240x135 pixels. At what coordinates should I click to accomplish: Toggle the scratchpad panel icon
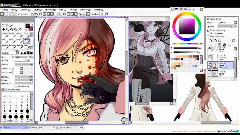coord(194,9)
